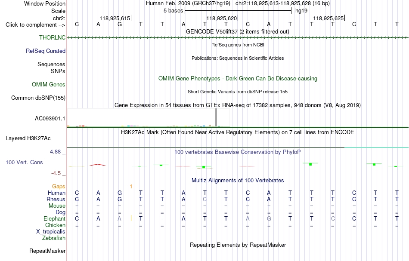Click the X_tropicalis species label
The width and height of the screenshot is (409, 261).
51,232
